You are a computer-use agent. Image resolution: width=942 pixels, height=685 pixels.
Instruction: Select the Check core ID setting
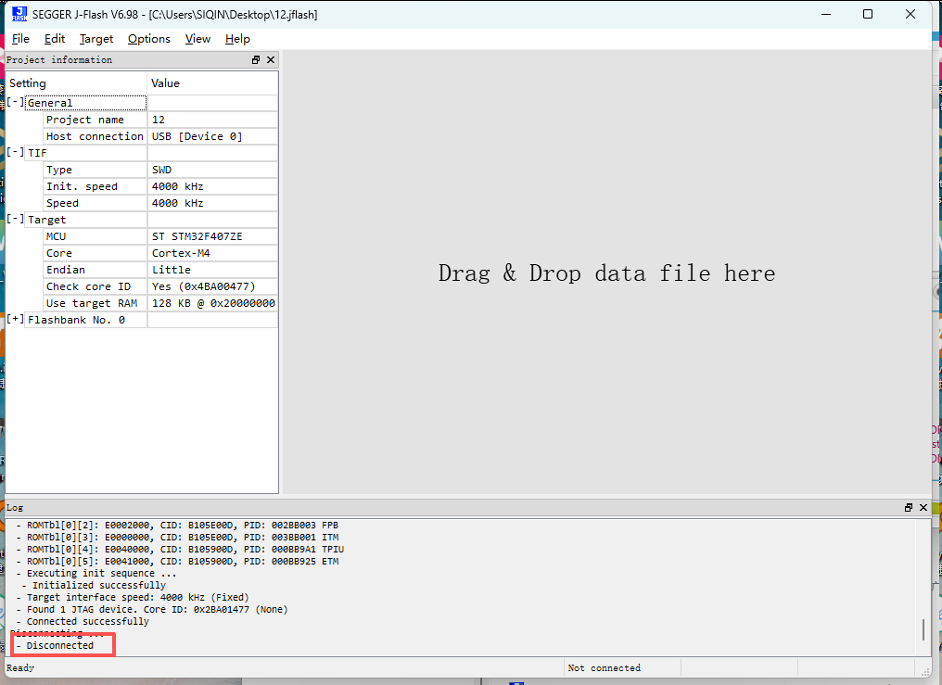coord(95,287)
